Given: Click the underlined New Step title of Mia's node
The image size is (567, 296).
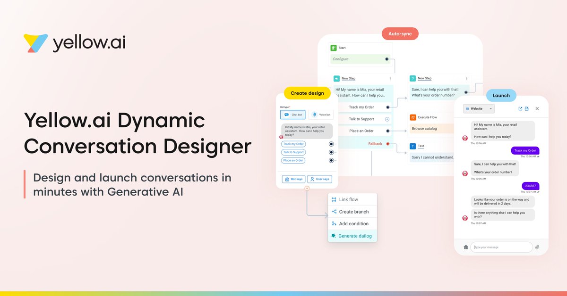Looking at the screenshot, I should [349, 78].
